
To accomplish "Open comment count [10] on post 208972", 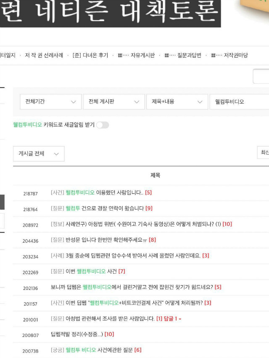I will click(x=227, y=224).
